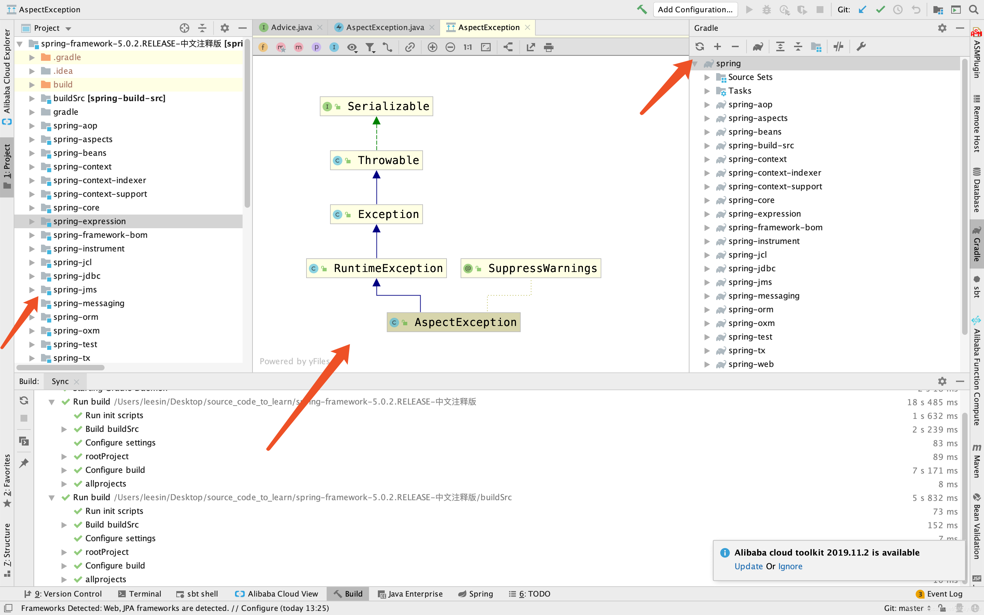
Task: Expand Build buildSrc step in first run
Action: tap(64, 429)
